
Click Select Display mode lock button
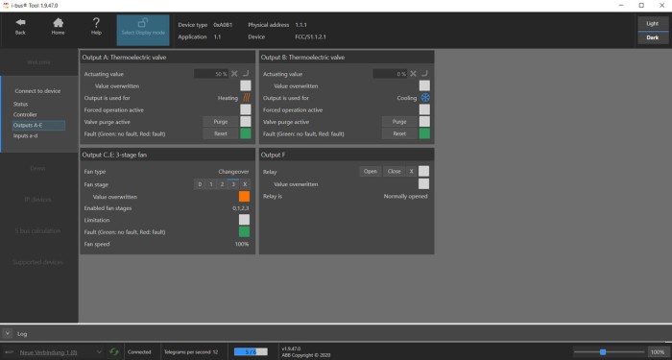143,31
